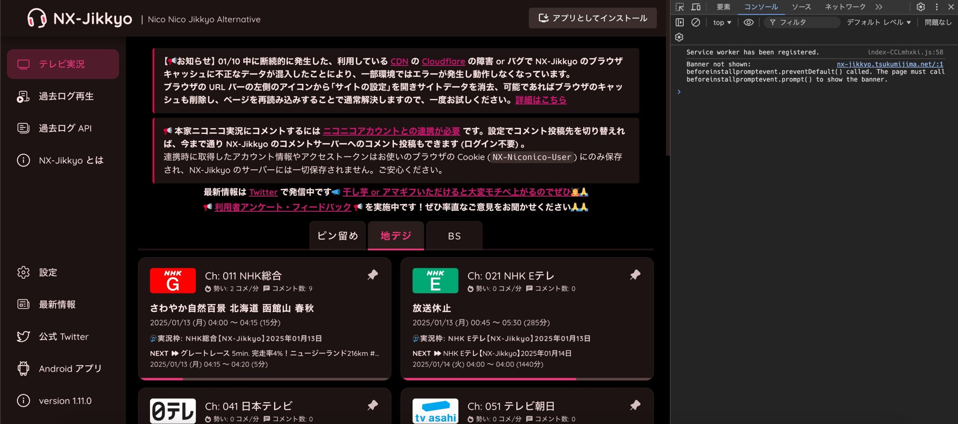Open NX-Jikkyo とは info page
Image resolution: width=958 pixels, height=424 pixels.
pyautogui.click(x=63, y=160)
